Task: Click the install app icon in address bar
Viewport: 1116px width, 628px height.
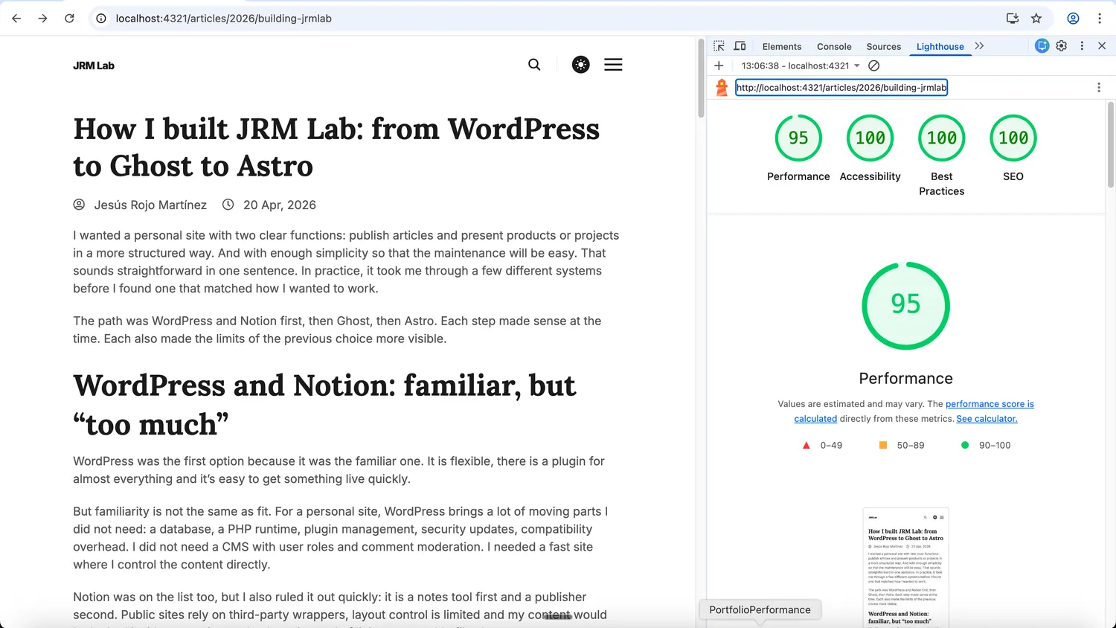Action: 1013,19
